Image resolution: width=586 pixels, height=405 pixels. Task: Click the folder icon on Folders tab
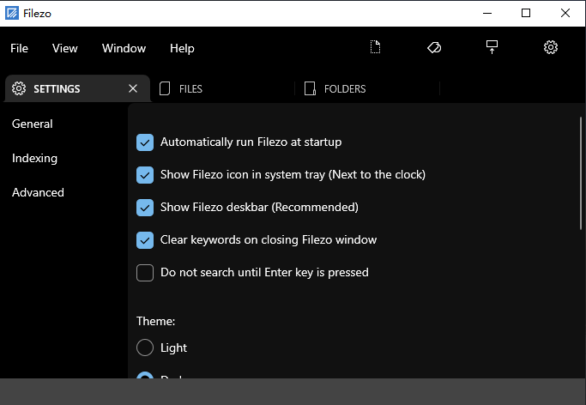(x=311, y=88)
